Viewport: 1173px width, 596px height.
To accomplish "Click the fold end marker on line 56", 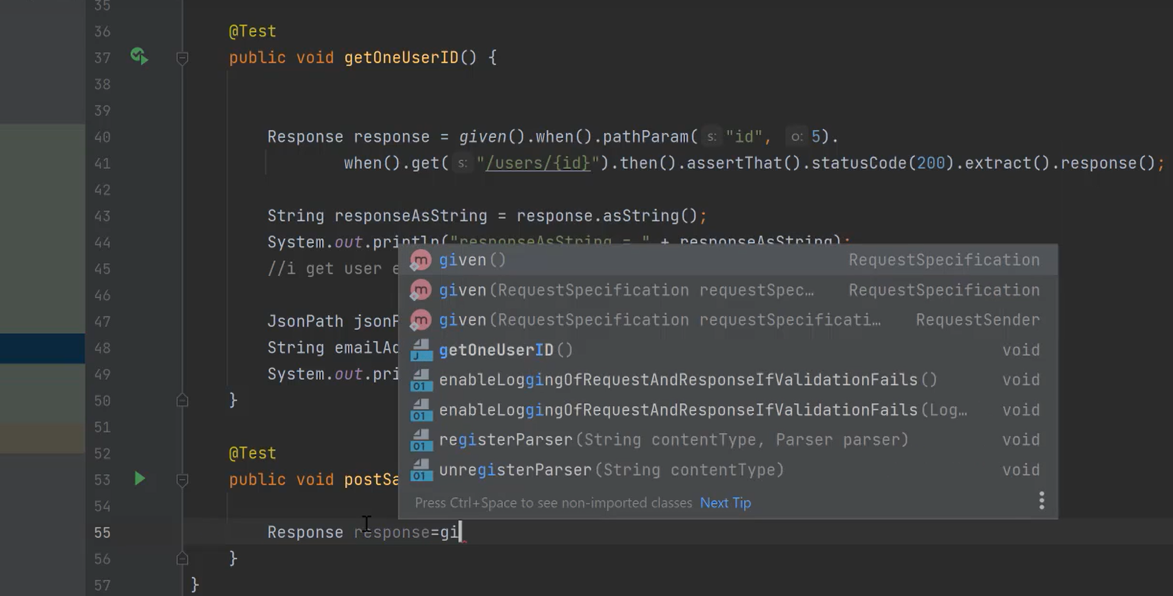I will pyautogui.click(x=182, y=558).
